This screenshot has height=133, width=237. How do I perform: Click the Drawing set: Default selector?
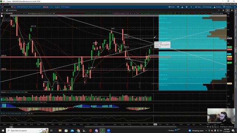coord(227,127)
